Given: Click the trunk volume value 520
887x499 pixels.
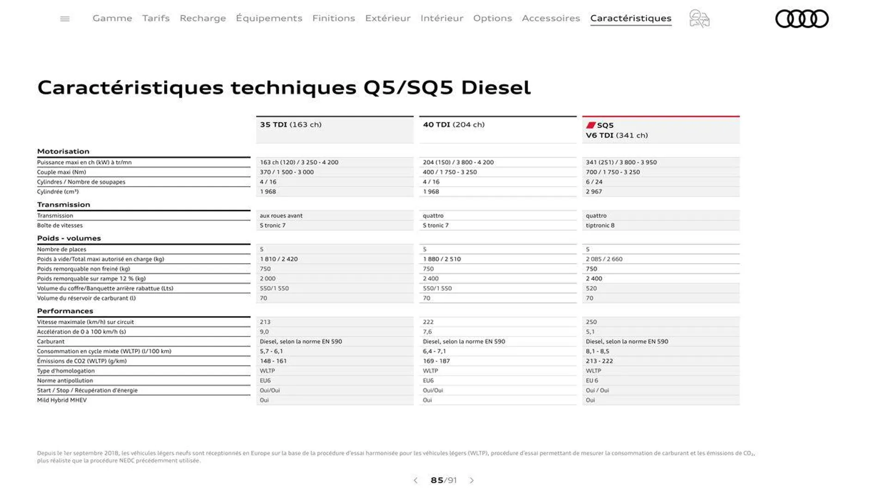Looking at the screenshot, I should (x=591, y=288).
